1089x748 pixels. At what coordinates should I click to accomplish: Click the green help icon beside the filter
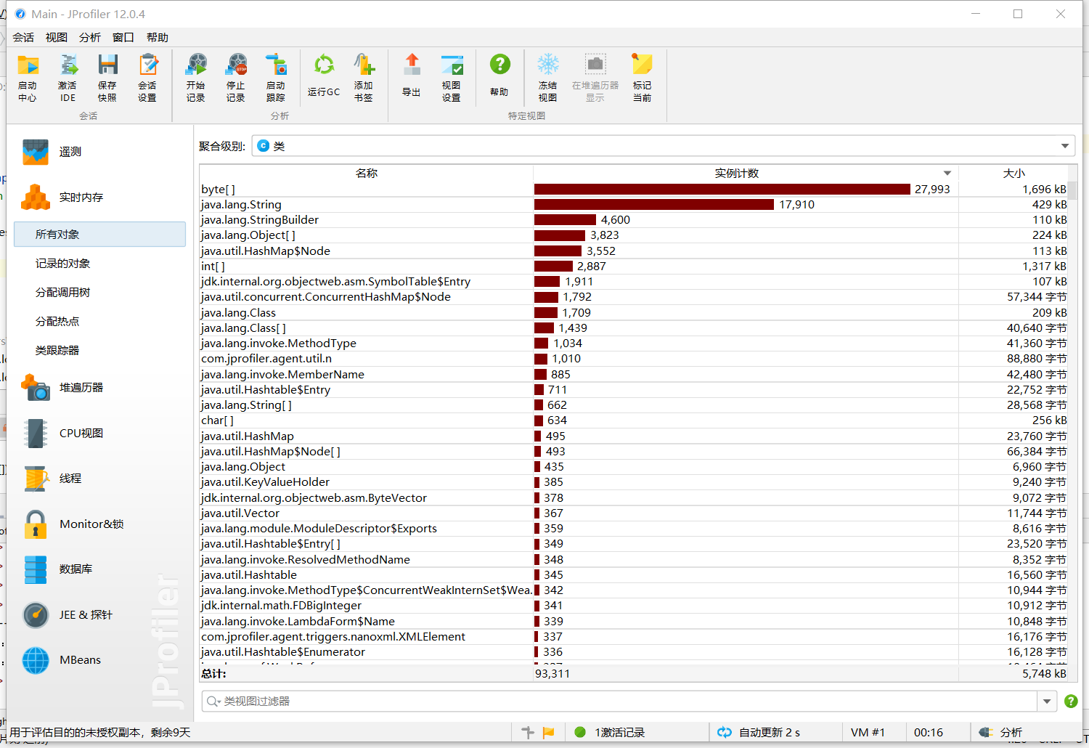tap(1071, 701)
